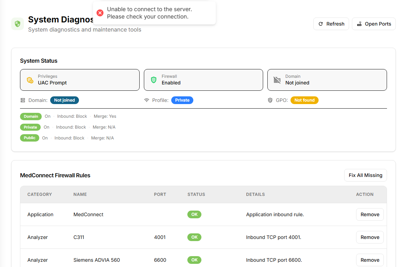Click Merge: Yes in Domain row

click(x=105, y=116)
